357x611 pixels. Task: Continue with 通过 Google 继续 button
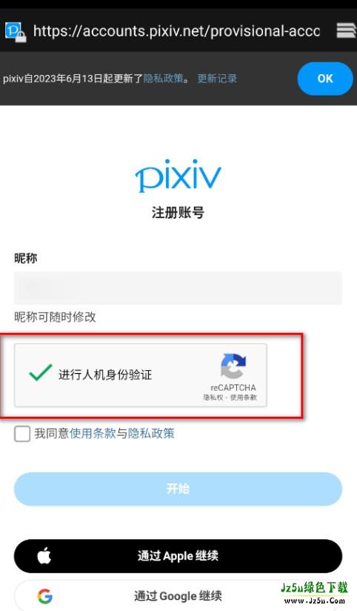pyautogui.click(x=178, y=595)
